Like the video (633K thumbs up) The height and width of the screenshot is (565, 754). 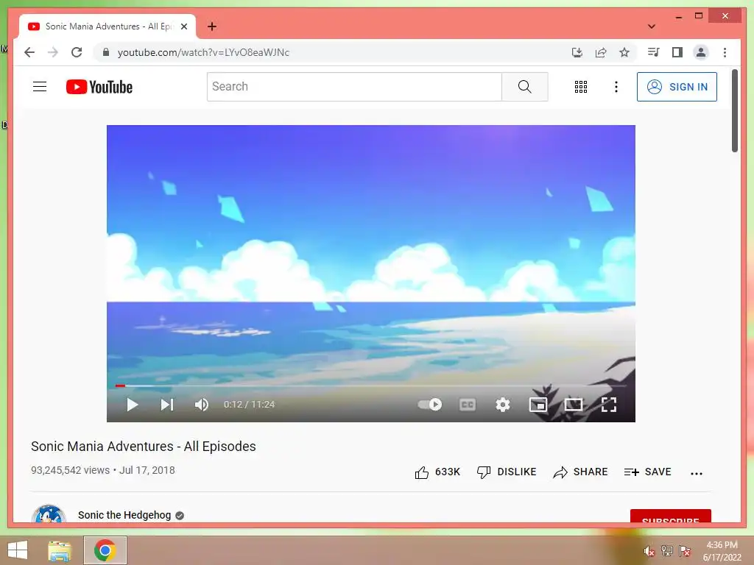click(x=437, y=472)
